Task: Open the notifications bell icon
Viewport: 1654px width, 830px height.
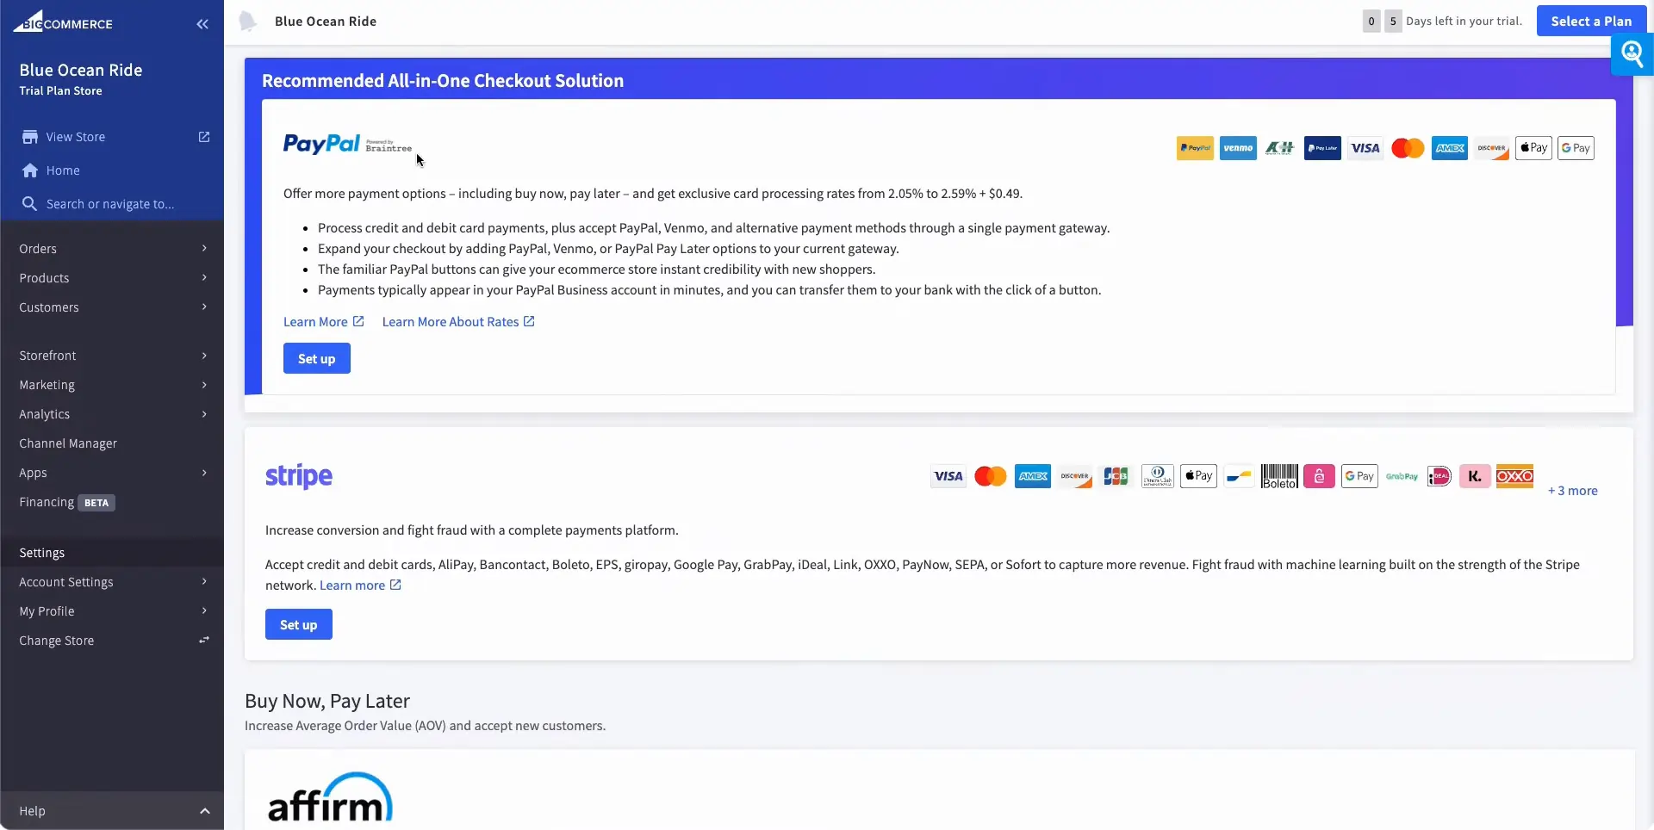Action: coord(247,22)
